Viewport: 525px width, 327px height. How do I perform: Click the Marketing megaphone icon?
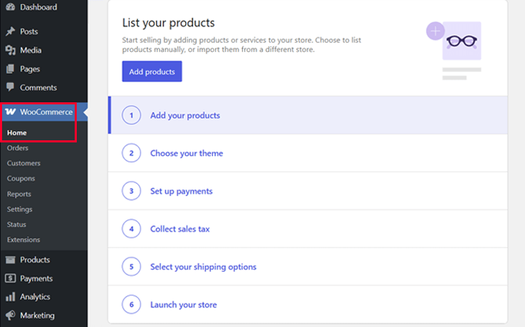pyautogui.click(x=10, y=315)
